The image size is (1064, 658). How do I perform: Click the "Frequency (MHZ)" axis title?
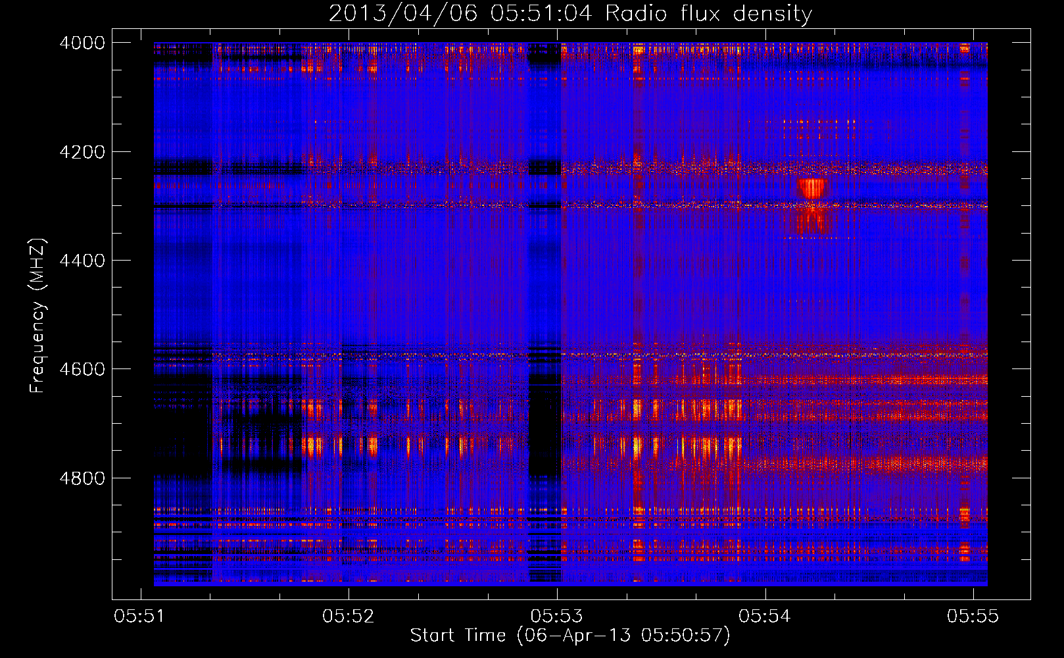(37, 316)
